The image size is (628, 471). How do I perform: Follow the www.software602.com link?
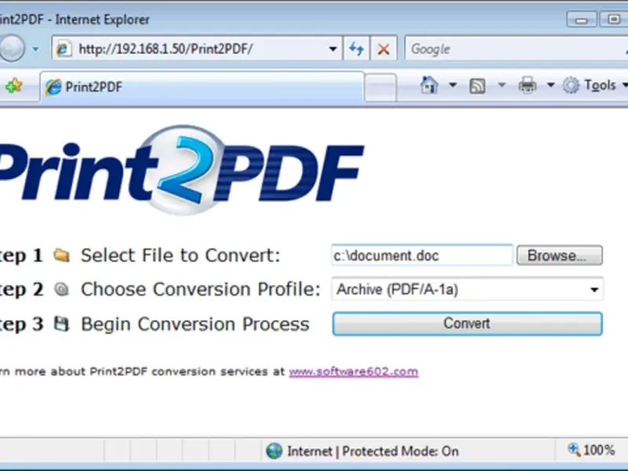point(354,371)
